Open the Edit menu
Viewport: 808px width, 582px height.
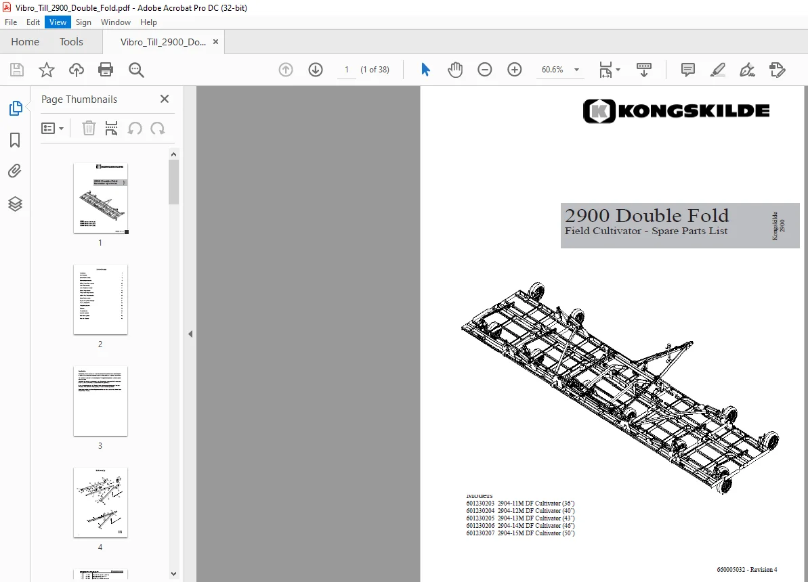33,22
